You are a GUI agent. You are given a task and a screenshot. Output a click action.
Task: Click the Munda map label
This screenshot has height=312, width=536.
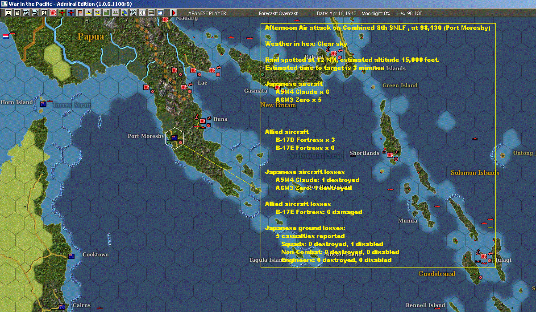click(408, 221)
